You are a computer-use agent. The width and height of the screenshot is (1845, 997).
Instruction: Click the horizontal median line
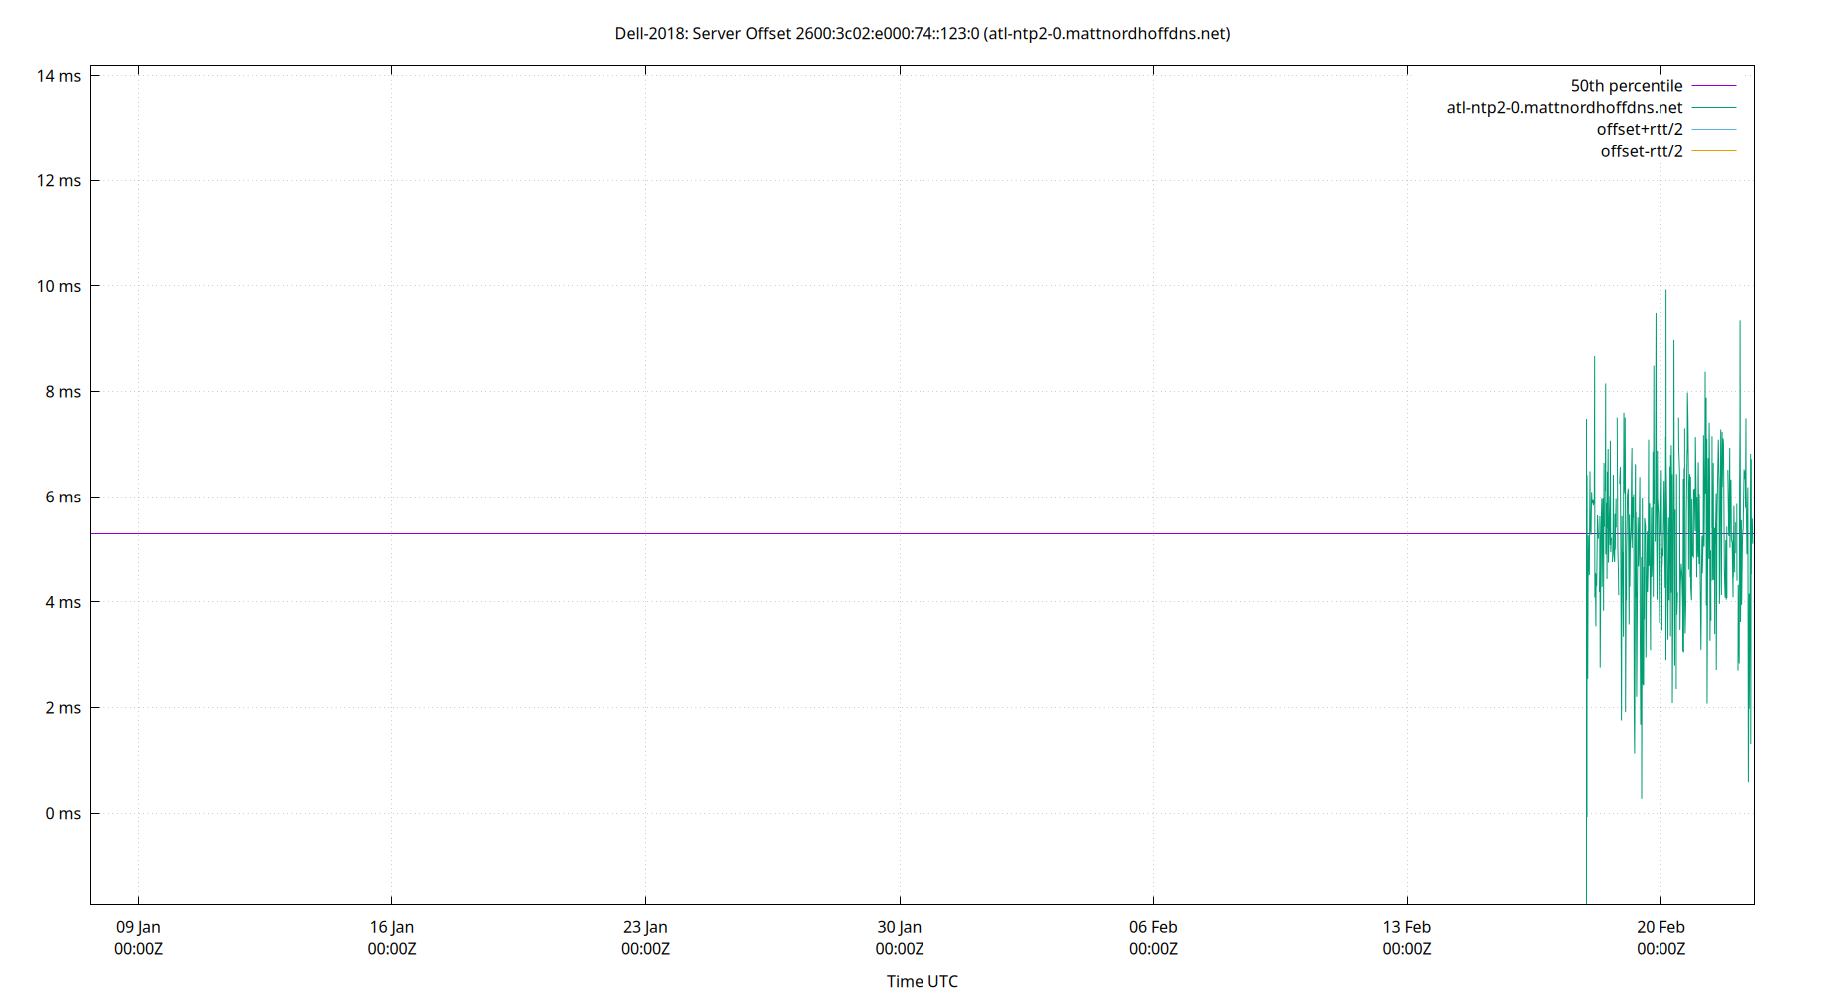click(798, 532)
